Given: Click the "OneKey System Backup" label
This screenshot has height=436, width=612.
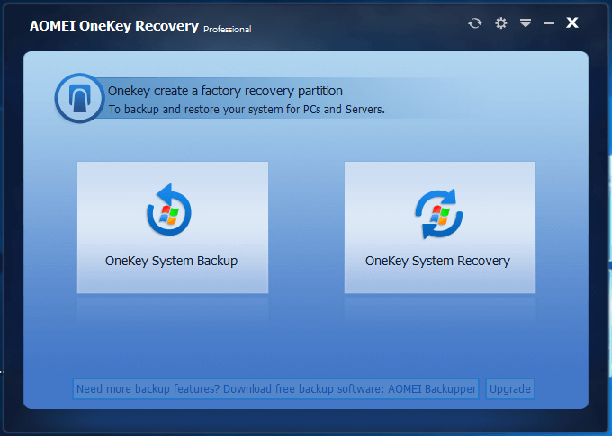Looking at the screenshot, I should point(171,261).
